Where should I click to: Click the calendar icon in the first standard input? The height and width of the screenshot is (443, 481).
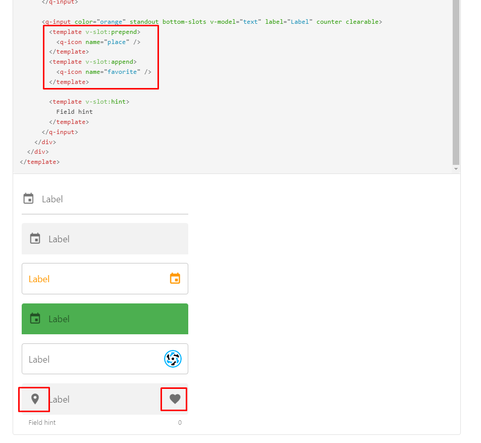pyautogui.click(x=28, y=198)
